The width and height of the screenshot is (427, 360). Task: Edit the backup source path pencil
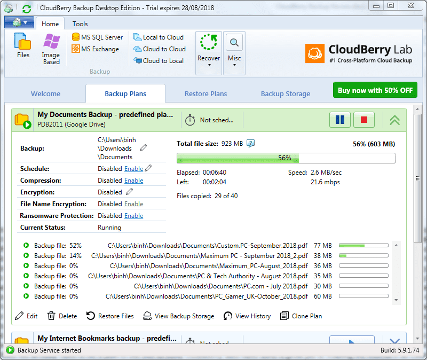(x=143, y=148)
